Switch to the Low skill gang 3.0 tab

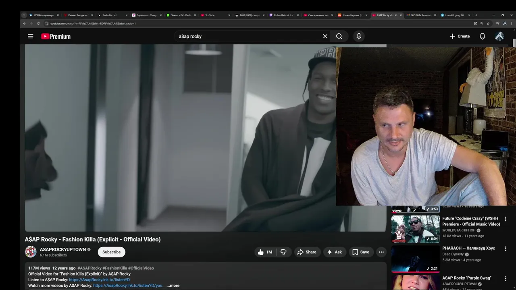point(455,15)
